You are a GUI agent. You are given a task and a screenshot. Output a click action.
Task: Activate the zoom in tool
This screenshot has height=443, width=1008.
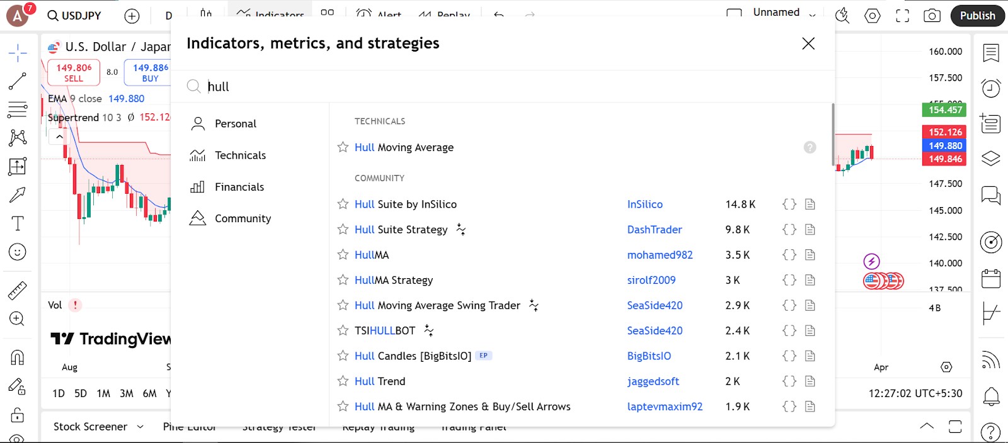[x=18, y=319]
